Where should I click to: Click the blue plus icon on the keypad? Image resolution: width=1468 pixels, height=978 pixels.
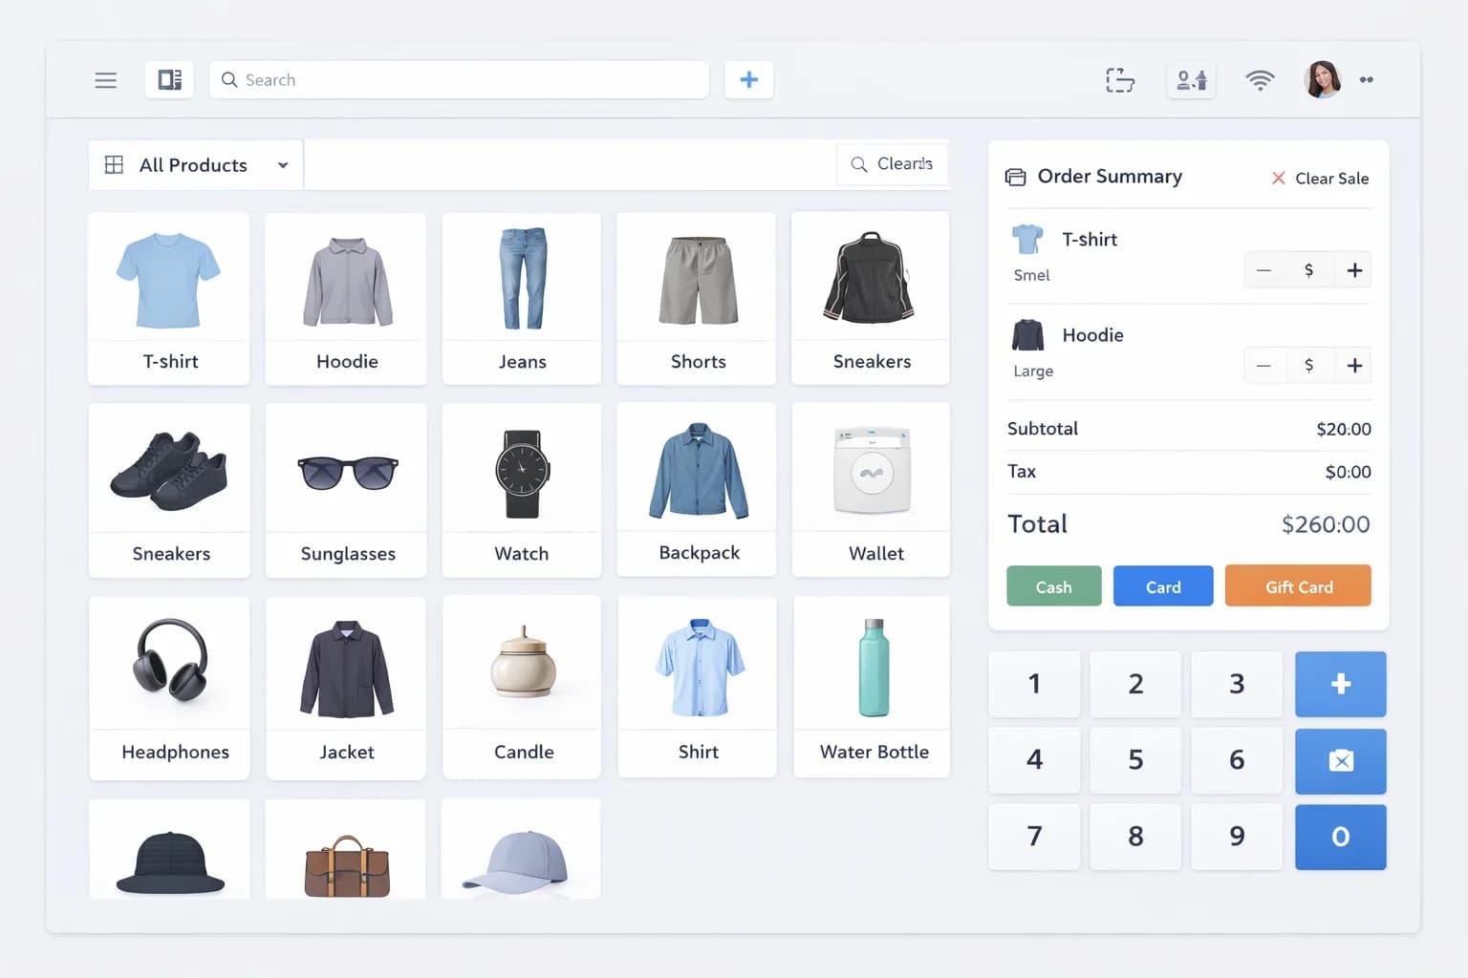1340,684
